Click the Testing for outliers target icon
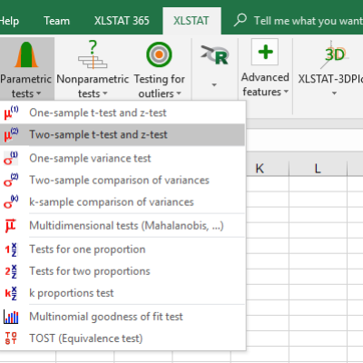Screen dimensions: 363x363 pyautogui.click(x=159, y=54)
